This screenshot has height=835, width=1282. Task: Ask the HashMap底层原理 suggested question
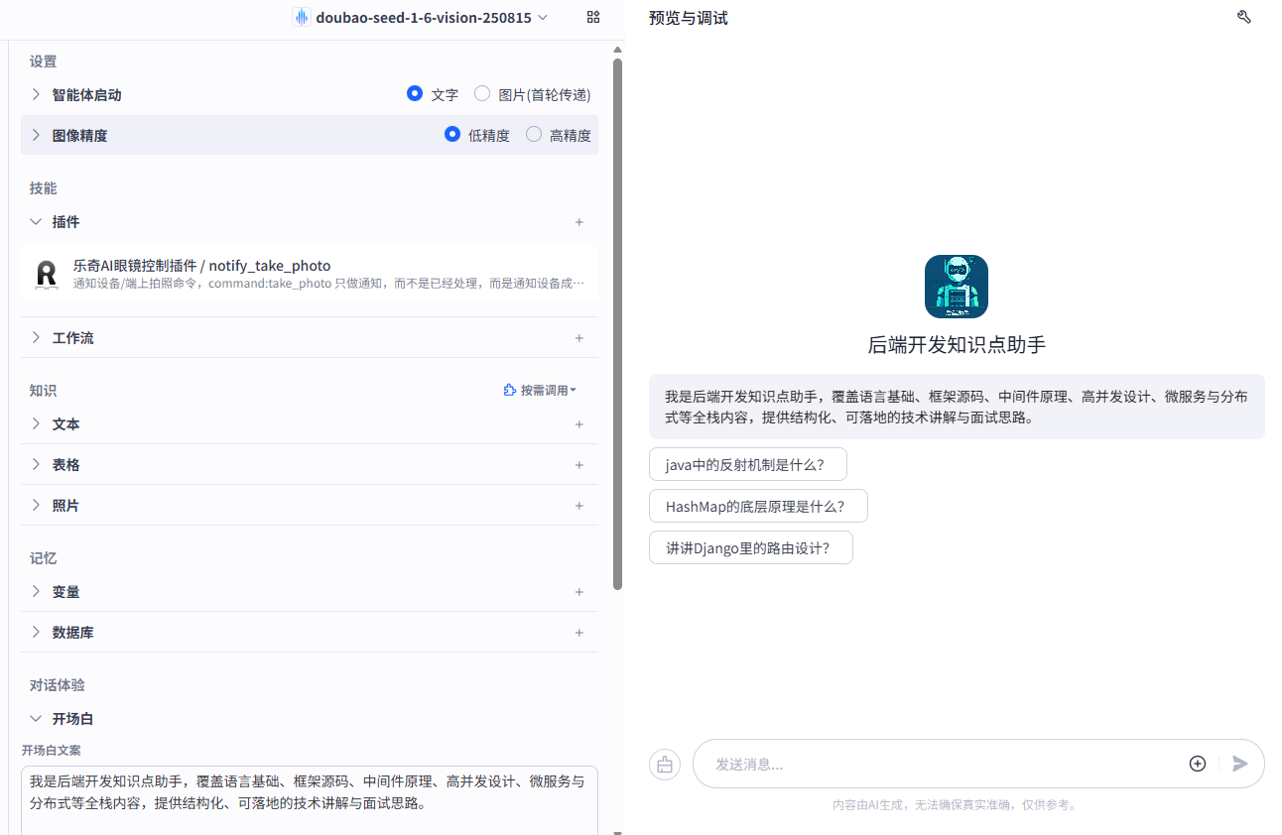(758, 506)
